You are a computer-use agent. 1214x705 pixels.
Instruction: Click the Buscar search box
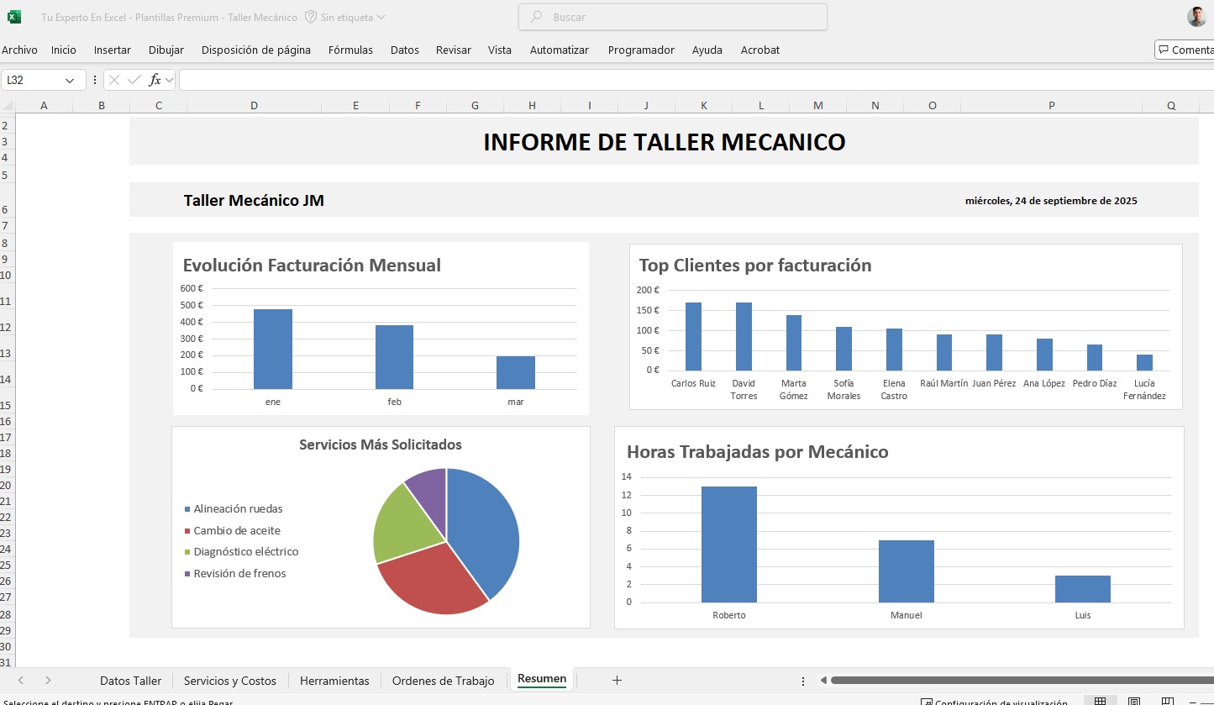point(673,17)
